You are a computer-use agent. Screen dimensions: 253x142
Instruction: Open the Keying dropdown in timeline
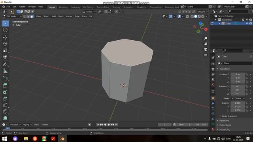pos(27,125)
